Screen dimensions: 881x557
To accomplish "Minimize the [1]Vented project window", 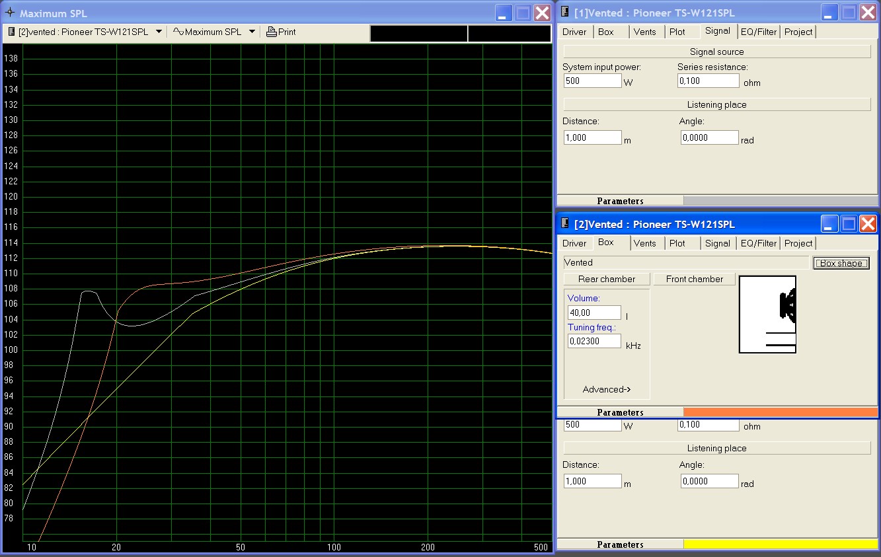I will (829, 13).
